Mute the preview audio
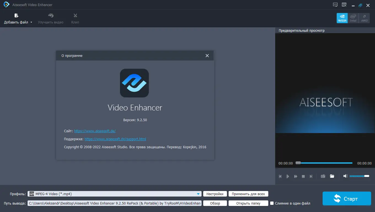375x212 pixels. [x=345, y=176]
